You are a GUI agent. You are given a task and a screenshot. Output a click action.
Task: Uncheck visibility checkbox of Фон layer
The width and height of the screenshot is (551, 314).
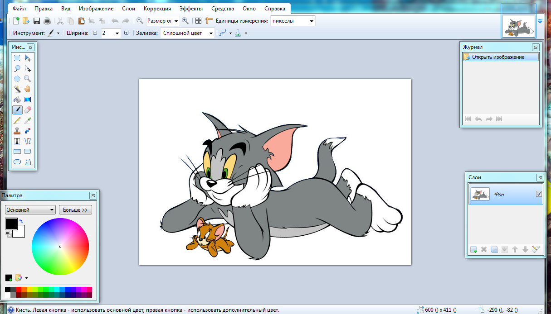click(539, 194)
